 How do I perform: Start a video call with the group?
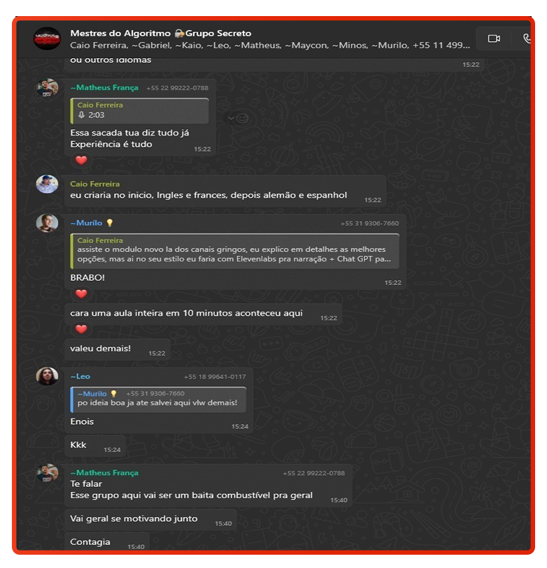click(494, 38)
